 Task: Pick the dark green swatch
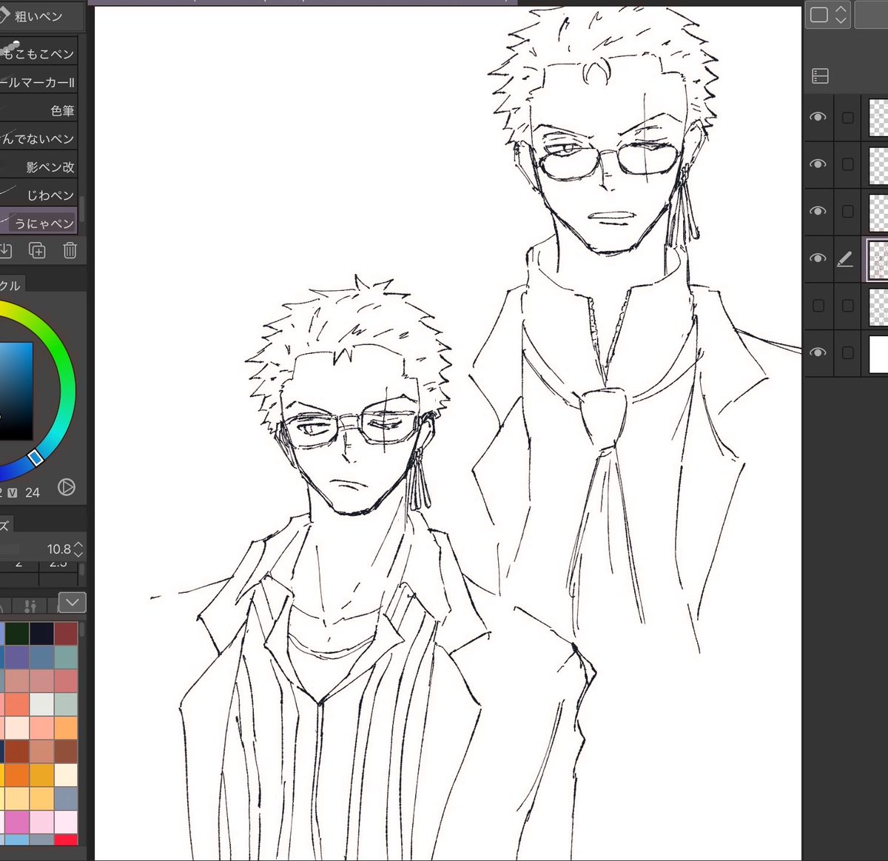[x=17, y=634]
